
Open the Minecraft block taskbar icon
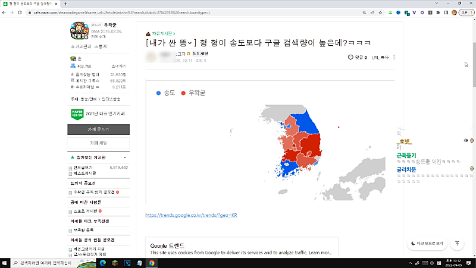[x=115, y=263]
